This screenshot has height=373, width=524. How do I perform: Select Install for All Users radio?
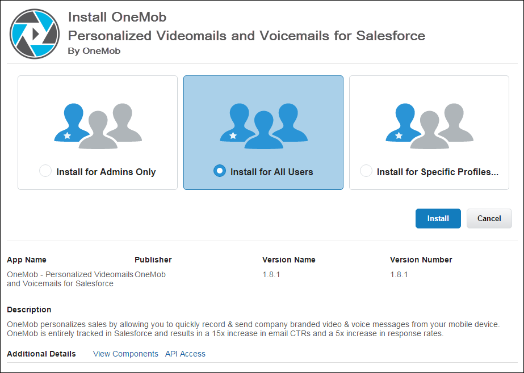[220, 171]
